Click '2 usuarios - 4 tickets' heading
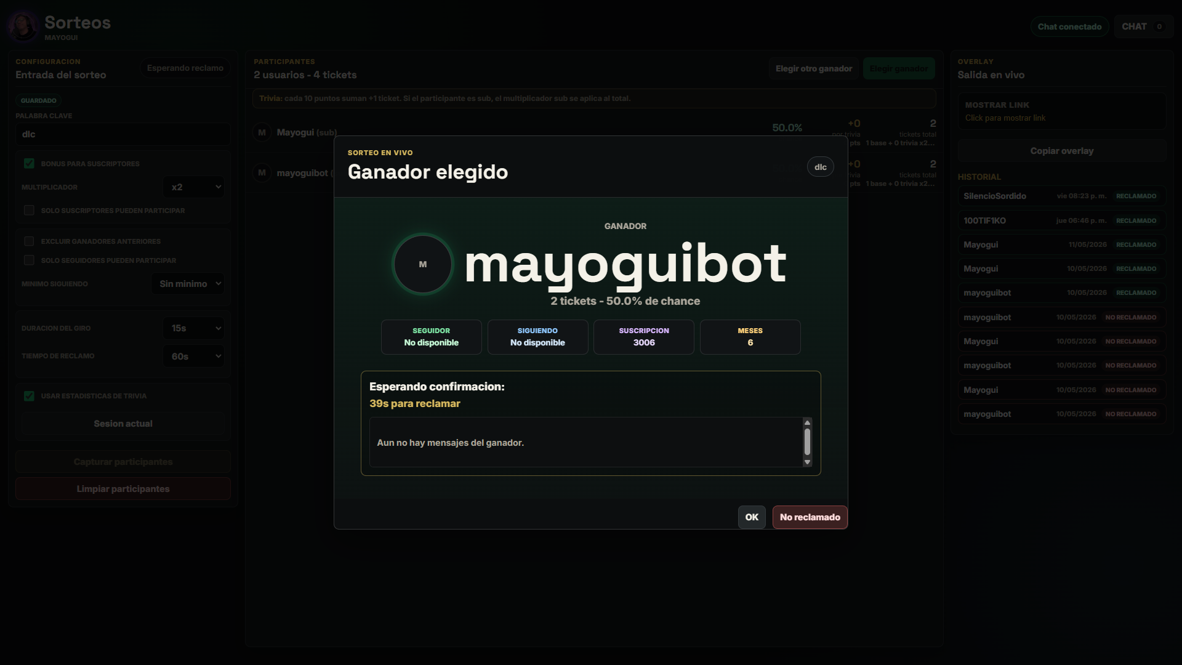1182x665 pixels. (x=305, y=75)
